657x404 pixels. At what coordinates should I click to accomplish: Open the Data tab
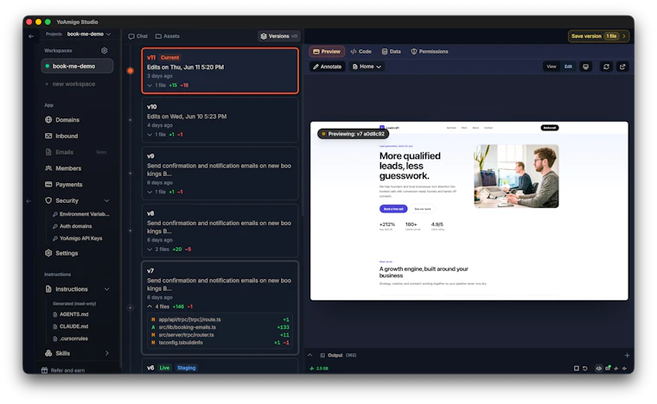[392, 52]
